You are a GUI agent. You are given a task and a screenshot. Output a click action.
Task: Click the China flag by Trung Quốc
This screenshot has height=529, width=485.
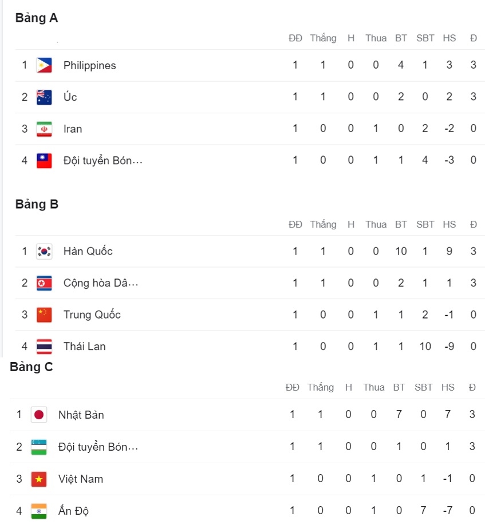(44, 315)
